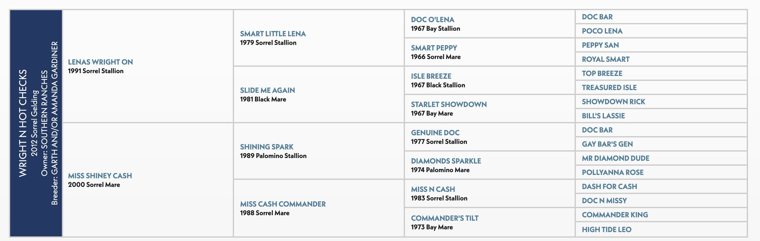The width and height of the screenshot is (760, 241).
Task: Click the POCO LENA ancestor link
Action: point(602,31)
